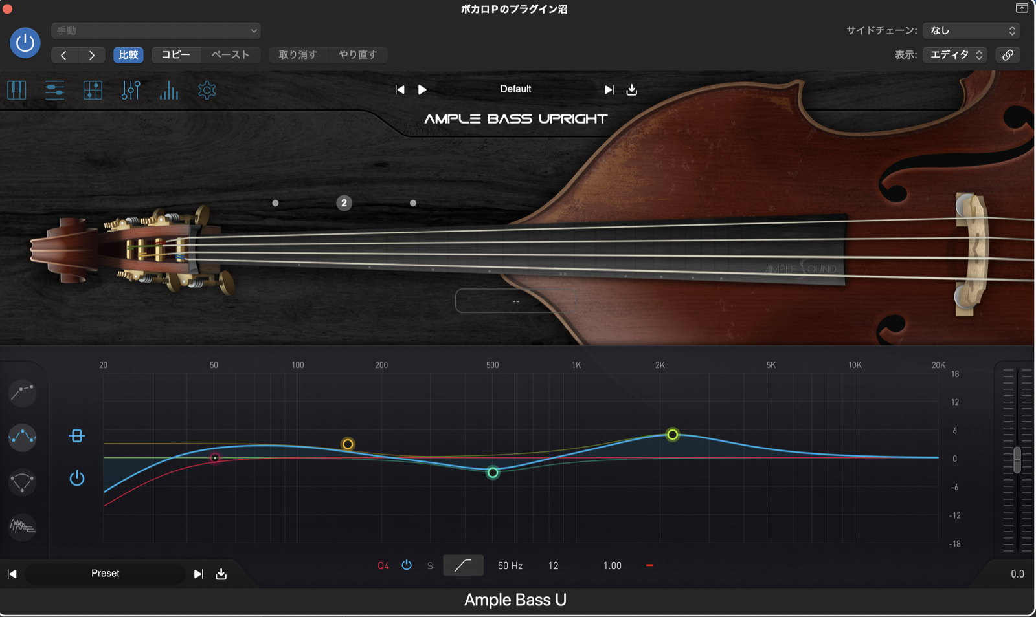Screen dimensions: 1036x617
Task: Toggle the Q4 band power button
Action: click(407, 565)
